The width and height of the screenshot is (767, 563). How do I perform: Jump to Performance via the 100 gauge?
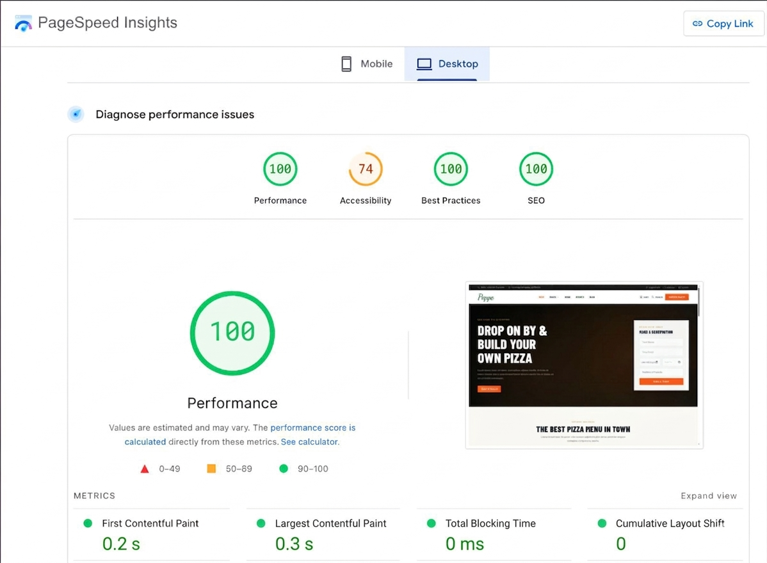coord(280,169)
